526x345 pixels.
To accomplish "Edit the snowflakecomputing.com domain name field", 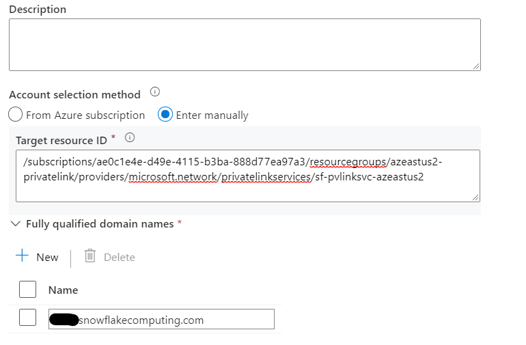I will pos(161,319).
